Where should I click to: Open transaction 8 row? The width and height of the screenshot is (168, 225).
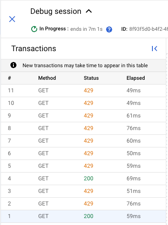[83, 128]
